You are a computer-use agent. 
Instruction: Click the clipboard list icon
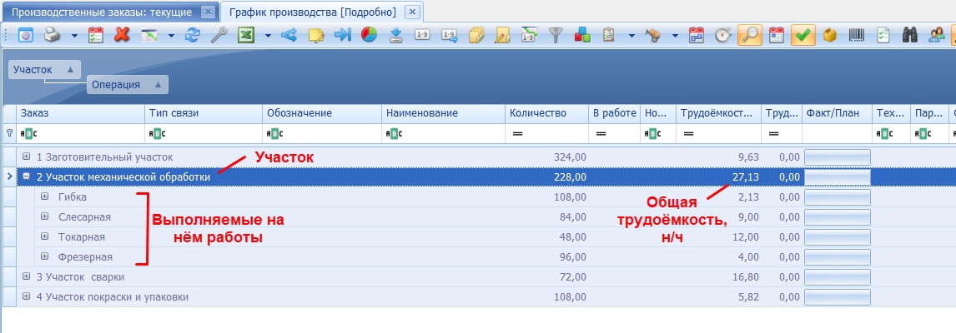[x=608, y=35]
